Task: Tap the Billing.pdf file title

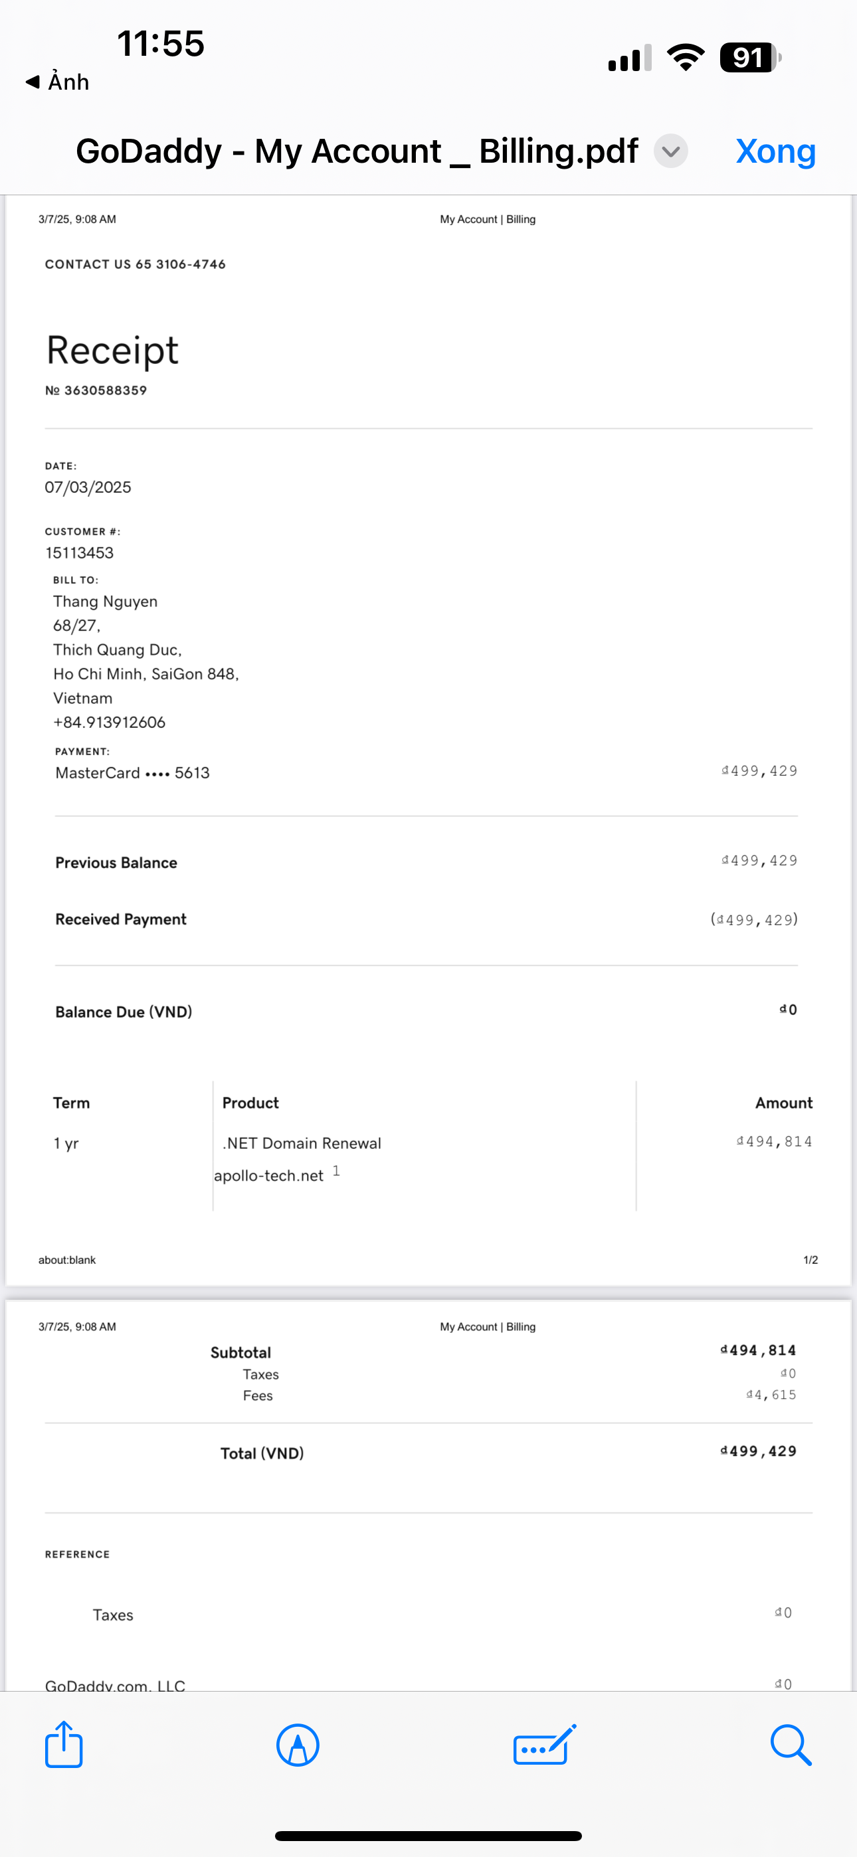Action: 356,151
